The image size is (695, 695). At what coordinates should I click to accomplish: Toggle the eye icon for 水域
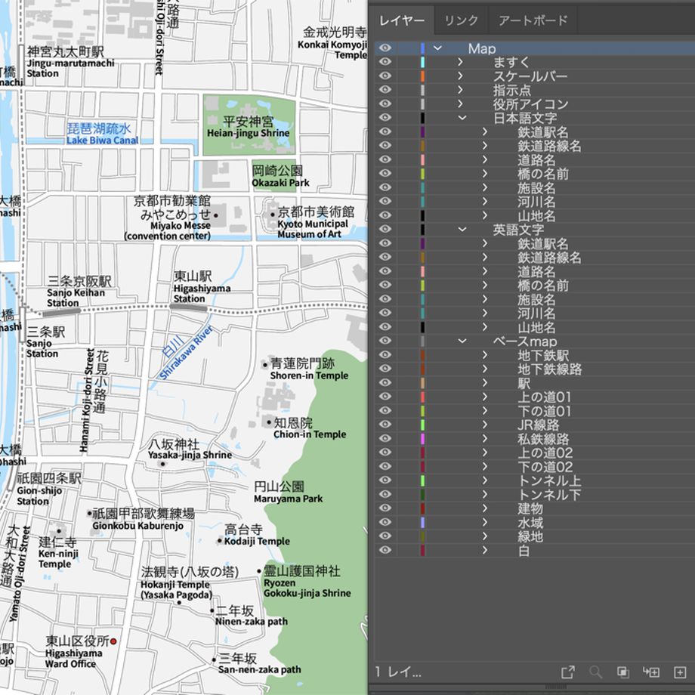pyautogui.click(x=385, y=522)
